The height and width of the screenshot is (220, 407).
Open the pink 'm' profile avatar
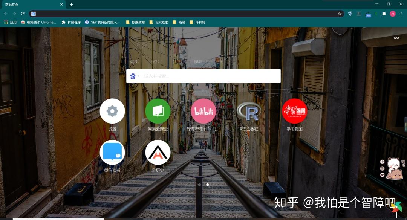[x=393, y=14]
